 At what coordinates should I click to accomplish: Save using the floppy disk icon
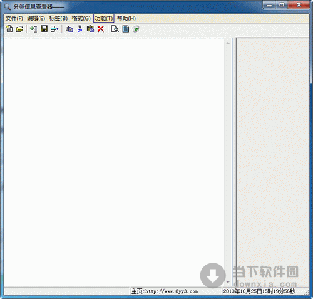coord(44,29)
